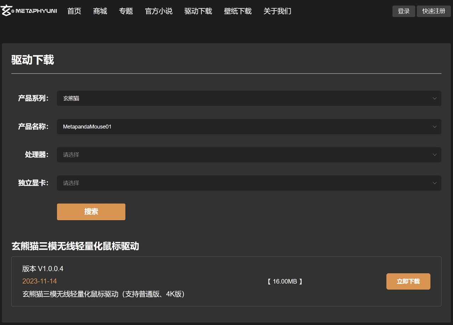Click the 立即下载 button
This screenshot has width=453, height=325.
coord(408,281)
